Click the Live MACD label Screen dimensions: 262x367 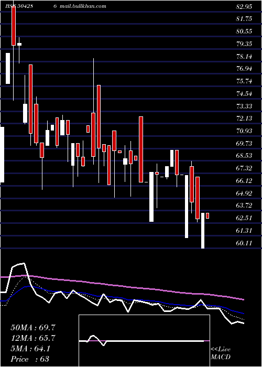pyautogui.click(x=221, y=353)
